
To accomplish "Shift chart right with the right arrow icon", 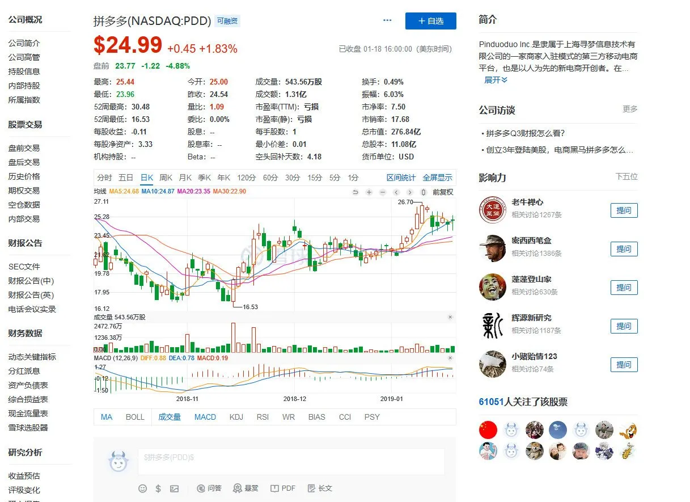I will tap(410, 192).
